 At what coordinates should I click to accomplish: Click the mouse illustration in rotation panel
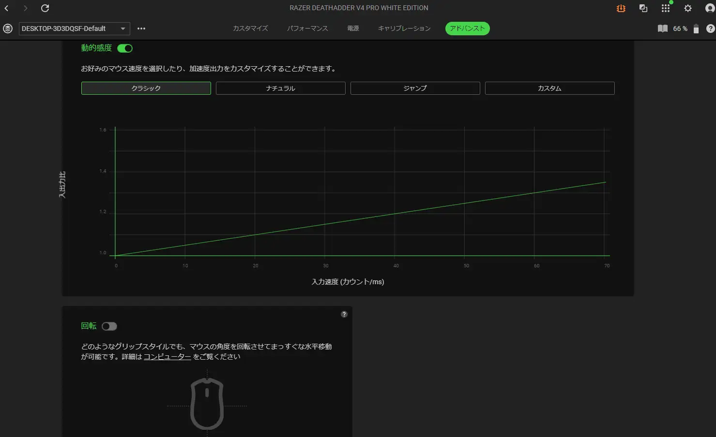pyautogui.click(x=207, y=404)
